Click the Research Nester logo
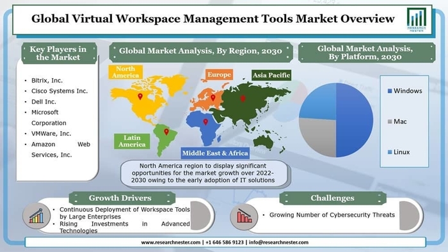 [x=417, y=19]
